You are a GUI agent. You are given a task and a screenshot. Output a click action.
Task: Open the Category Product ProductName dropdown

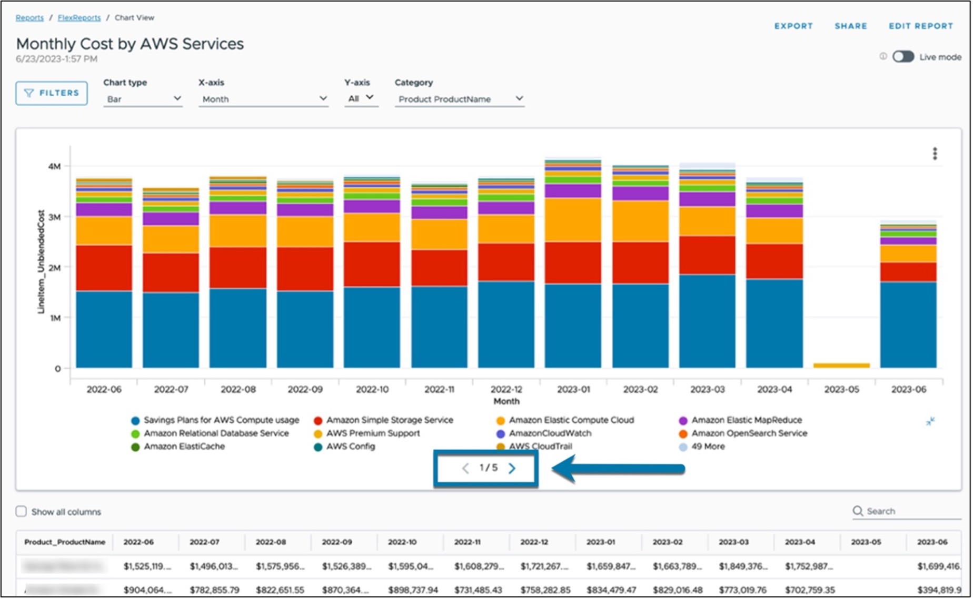coord(460,99)
